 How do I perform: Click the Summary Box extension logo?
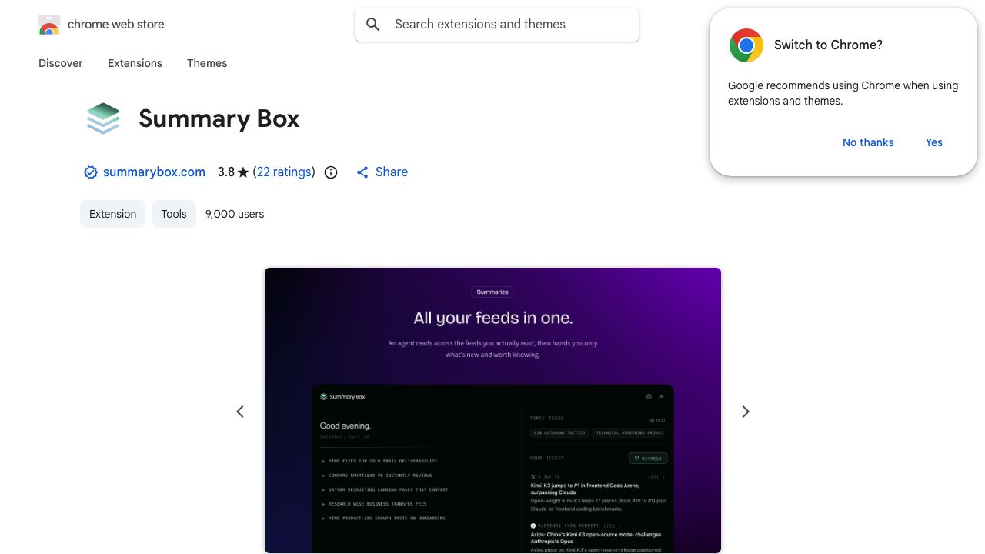[103, 118]
